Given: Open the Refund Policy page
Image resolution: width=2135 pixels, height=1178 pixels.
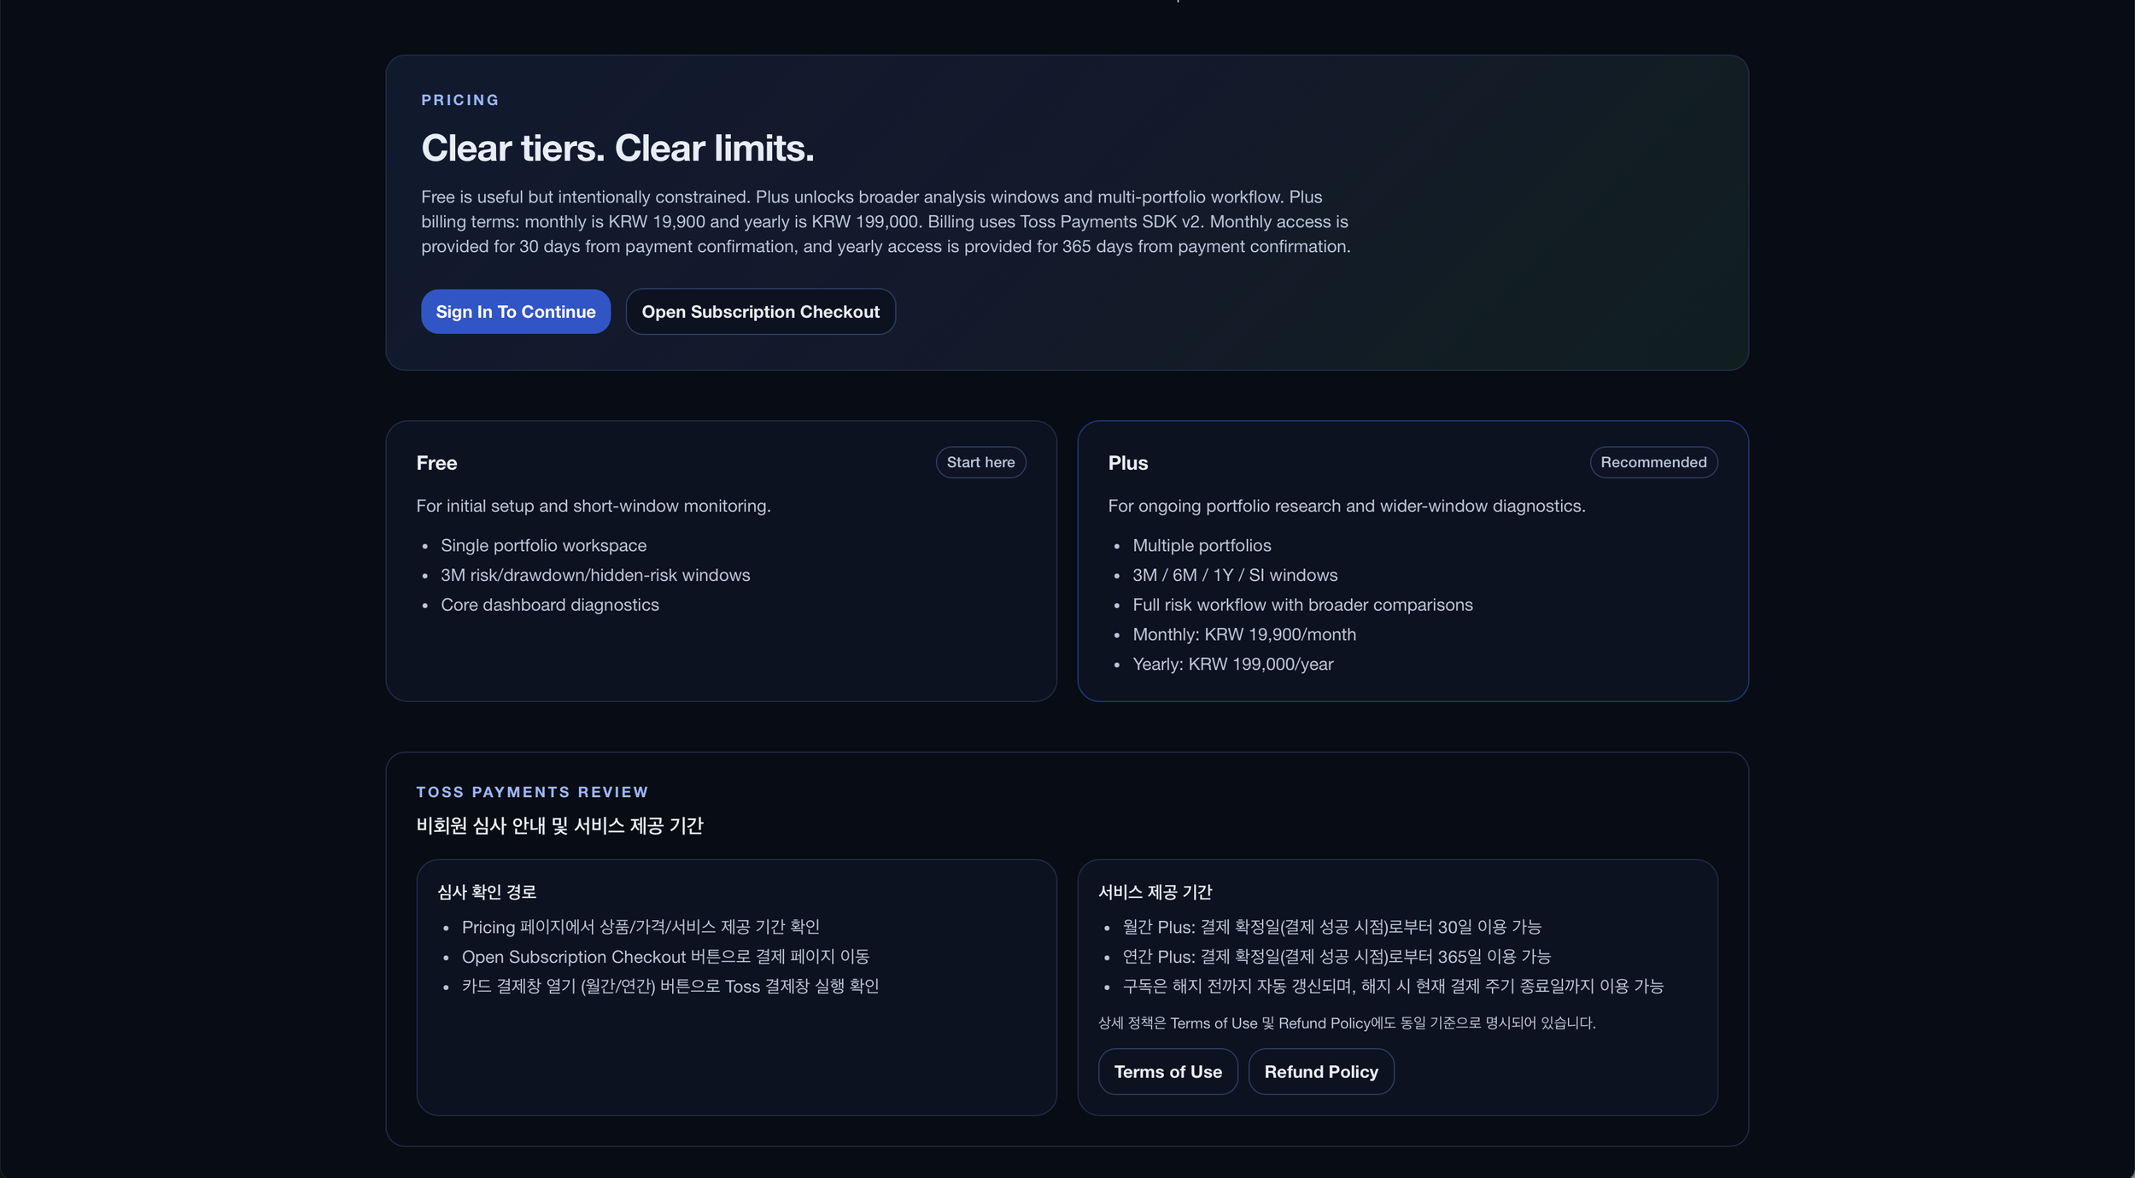Looking at the screenshot, I should tap(1320, 1071).
